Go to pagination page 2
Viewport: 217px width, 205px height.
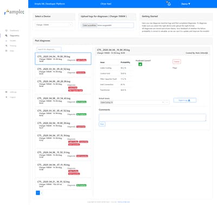42,193
